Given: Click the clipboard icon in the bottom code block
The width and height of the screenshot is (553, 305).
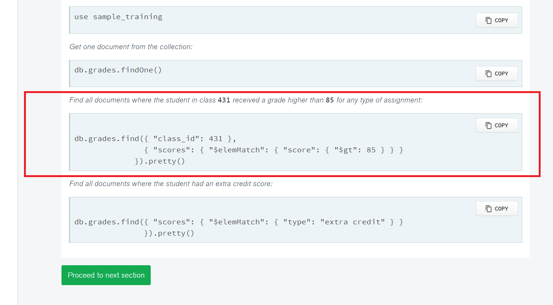Looking at the screenshot, I should (488, 208).
